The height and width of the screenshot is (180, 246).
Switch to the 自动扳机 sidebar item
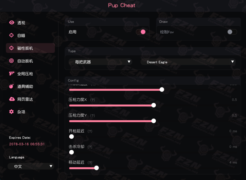click(30, 61)
